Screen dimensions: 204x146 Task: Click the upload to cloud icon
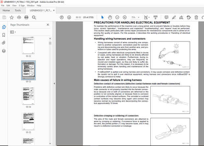(x=19, y=17)
